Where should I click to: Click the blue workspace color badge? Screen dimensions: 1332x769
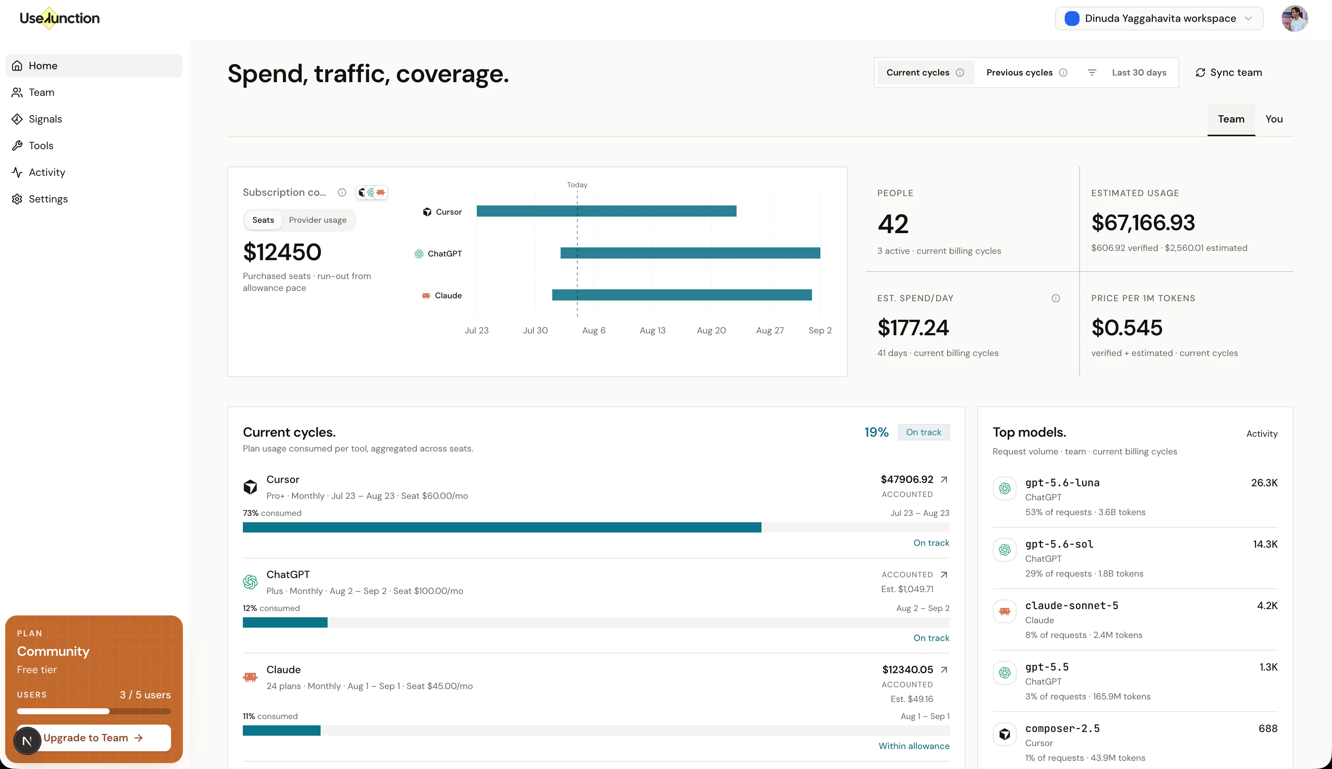(1071, 19)
